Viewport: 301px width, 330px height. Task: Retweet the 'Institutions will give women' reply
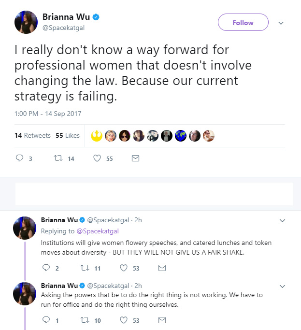coord(85,268)
